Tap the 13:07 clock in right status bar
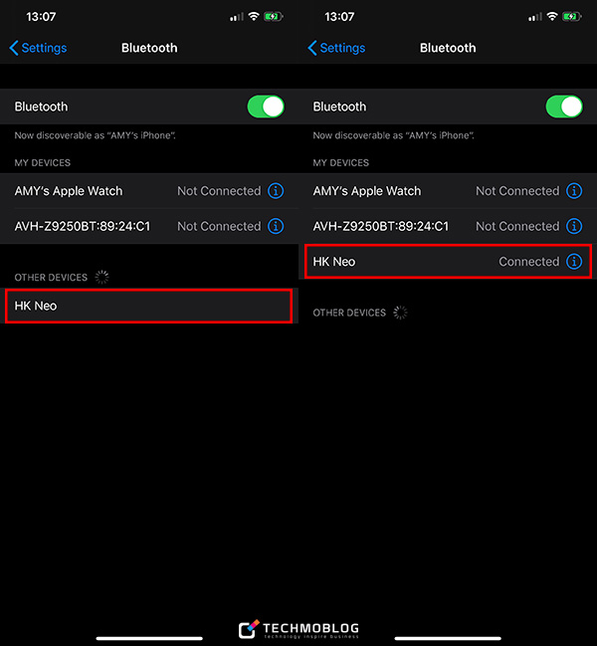This screenshot has height=646, width=597. (x=339, y=17)
